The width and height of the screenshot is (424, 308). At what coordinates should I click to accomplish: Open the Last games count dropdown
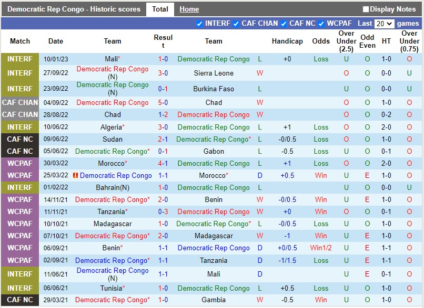click(x=383, y=24)
